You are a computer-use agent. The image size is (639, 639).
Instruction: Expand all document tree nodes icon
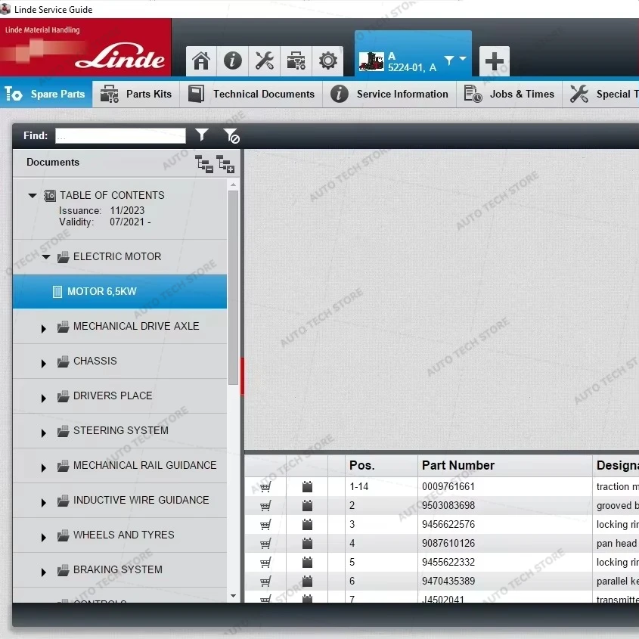(x=225, y=164)
